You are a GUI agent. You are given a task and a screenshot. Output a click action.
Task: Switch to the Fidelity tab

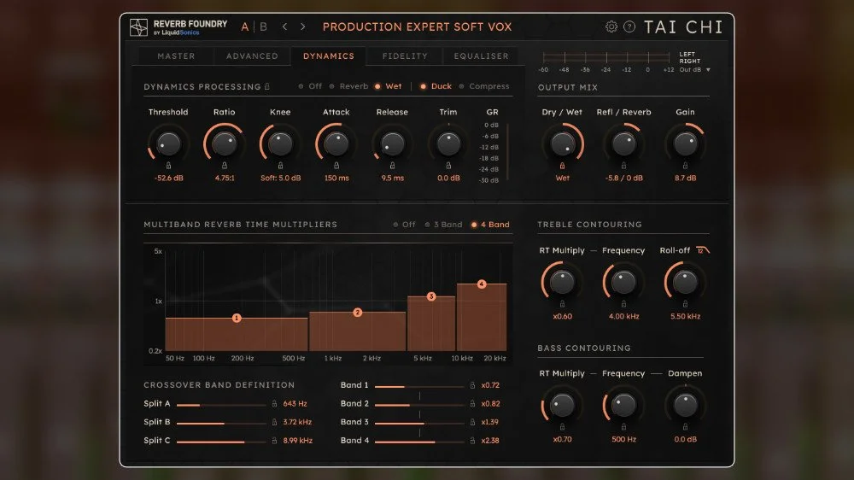coord(405,56)
